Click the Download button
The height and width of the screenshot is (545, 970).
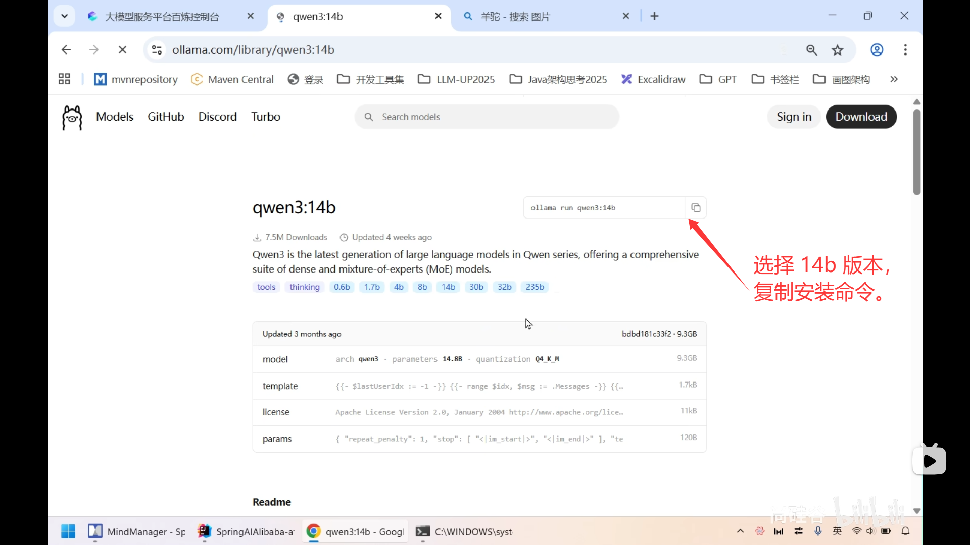tap(861, 117)
